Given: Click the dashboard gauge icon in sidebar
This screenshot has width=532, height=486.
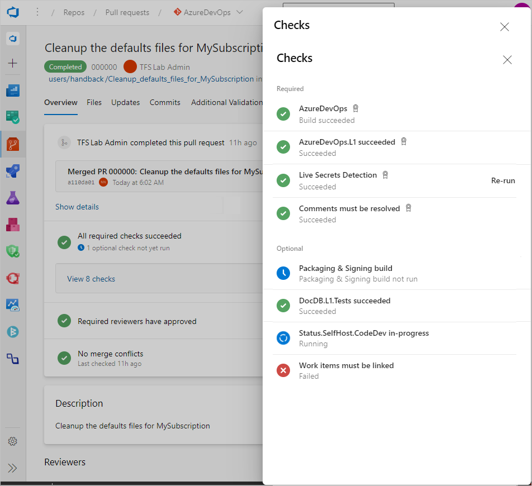Looking at the screenshot, I should point(12,304).
